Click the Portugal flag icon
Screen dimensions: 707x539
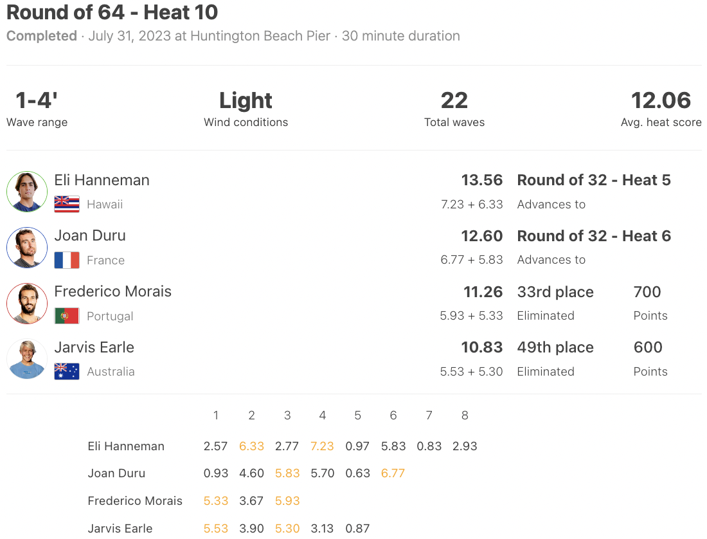[67, 316]
